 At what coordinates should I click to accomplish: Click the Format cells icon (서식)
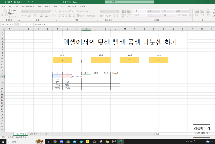pos(208,13)
